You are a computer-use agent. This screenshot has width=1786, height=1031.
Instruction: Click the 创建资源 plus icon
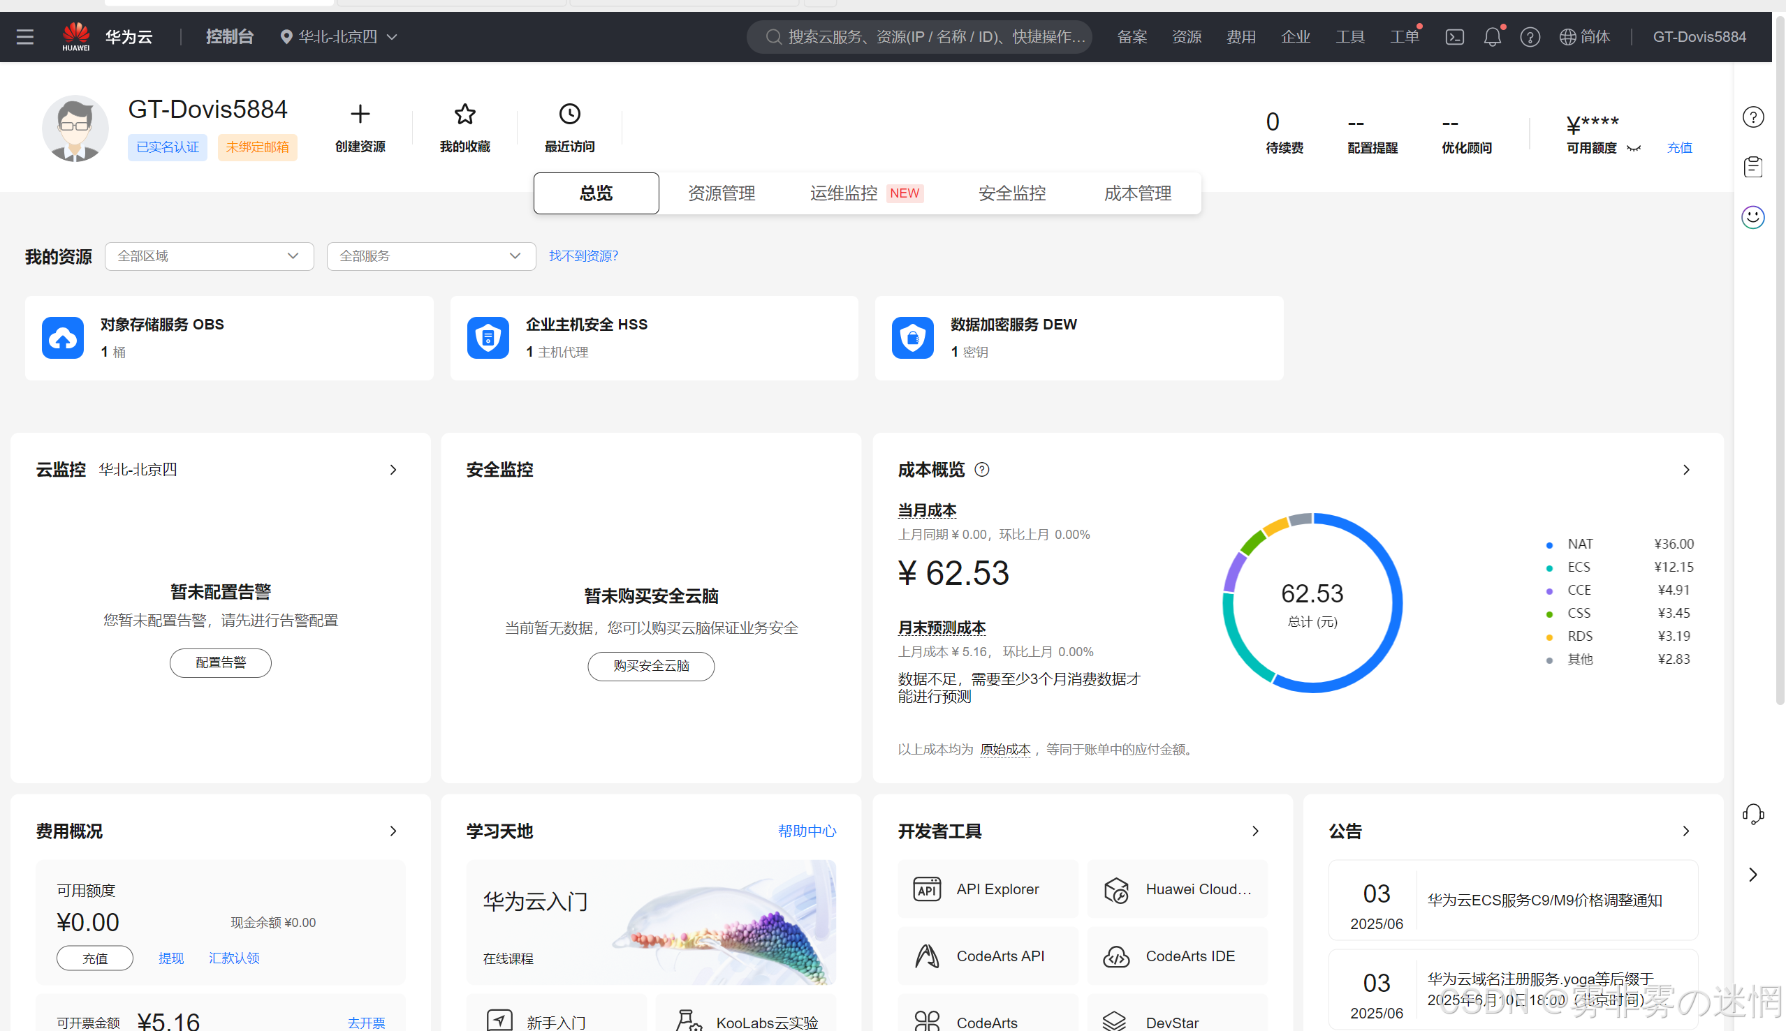(x=360, y=114)
